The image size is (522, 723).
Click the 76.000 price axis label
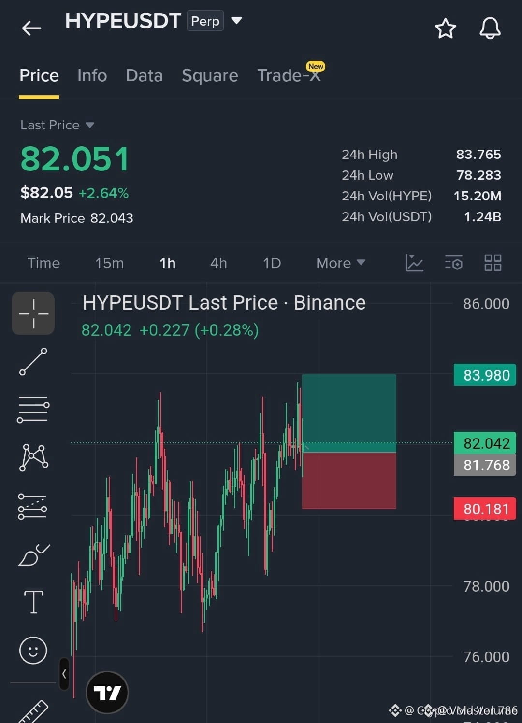[x=486, y=657]
